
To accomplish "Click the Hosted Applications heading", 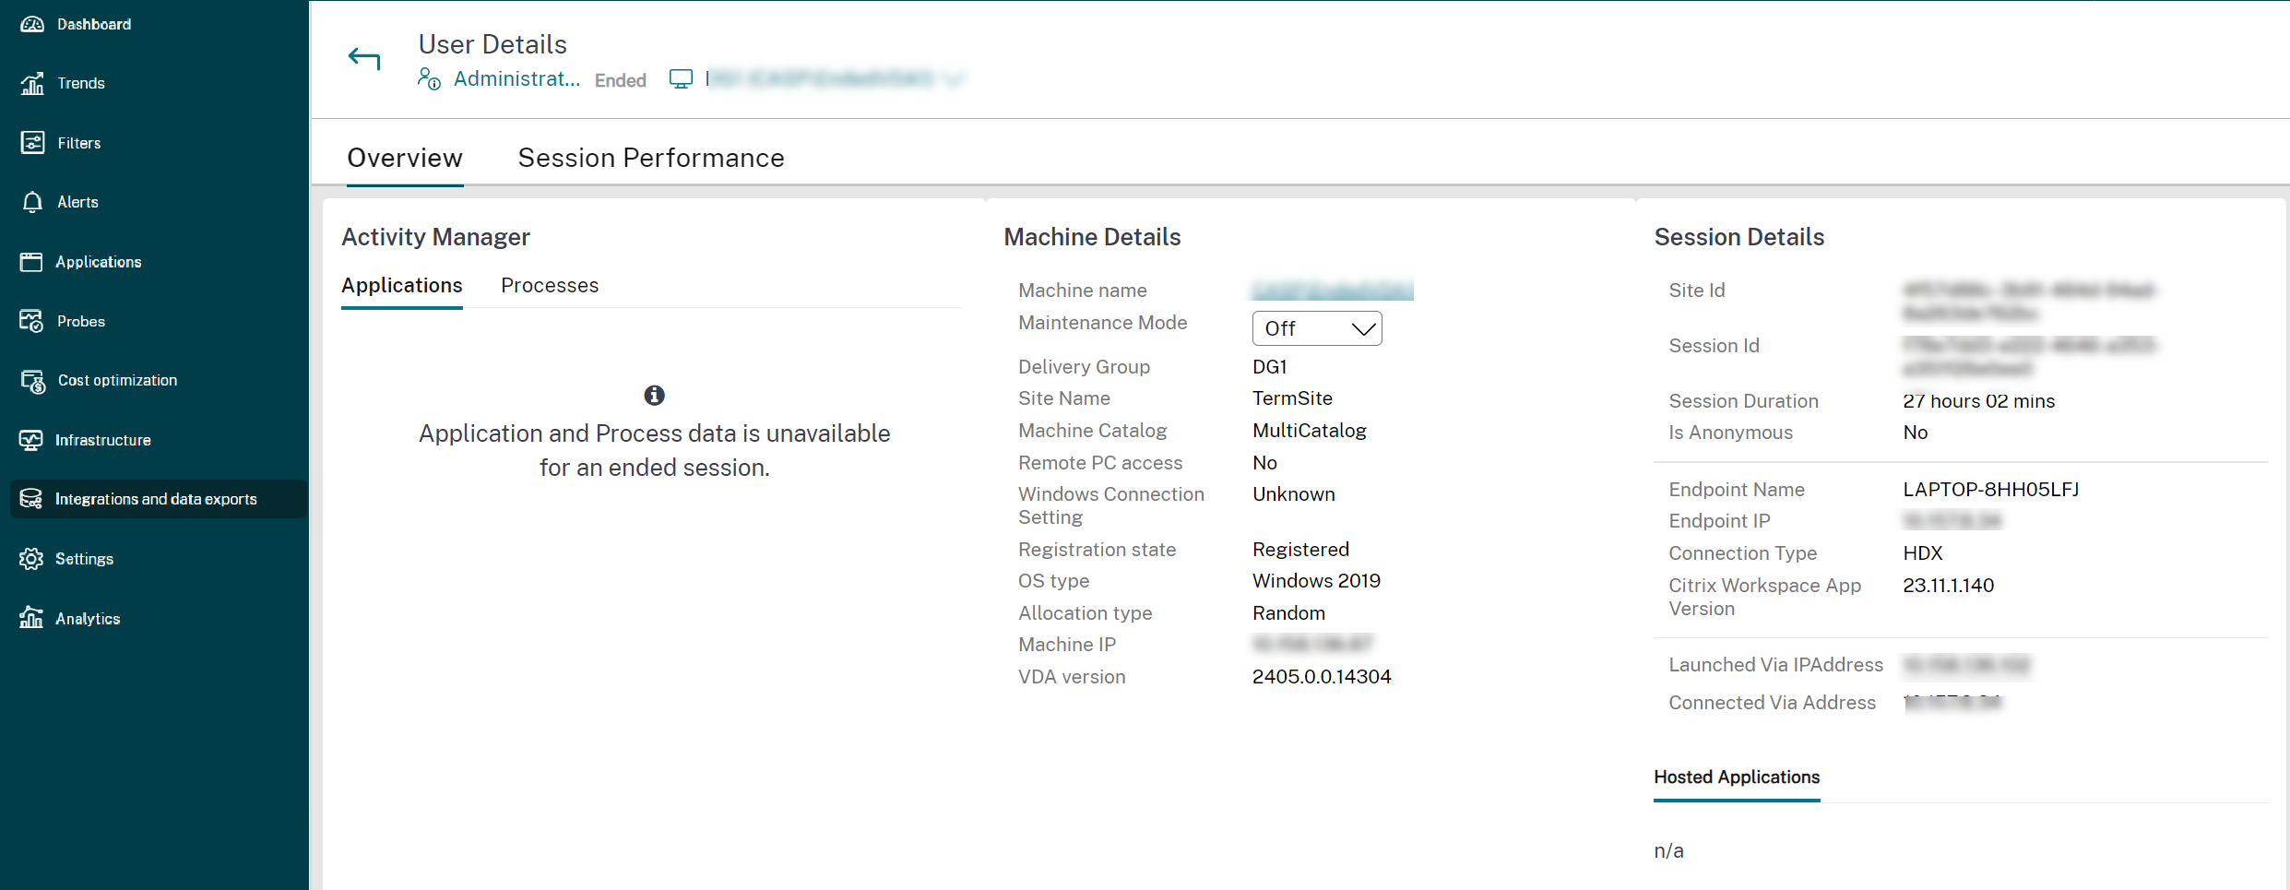I will coord(1737,777).
